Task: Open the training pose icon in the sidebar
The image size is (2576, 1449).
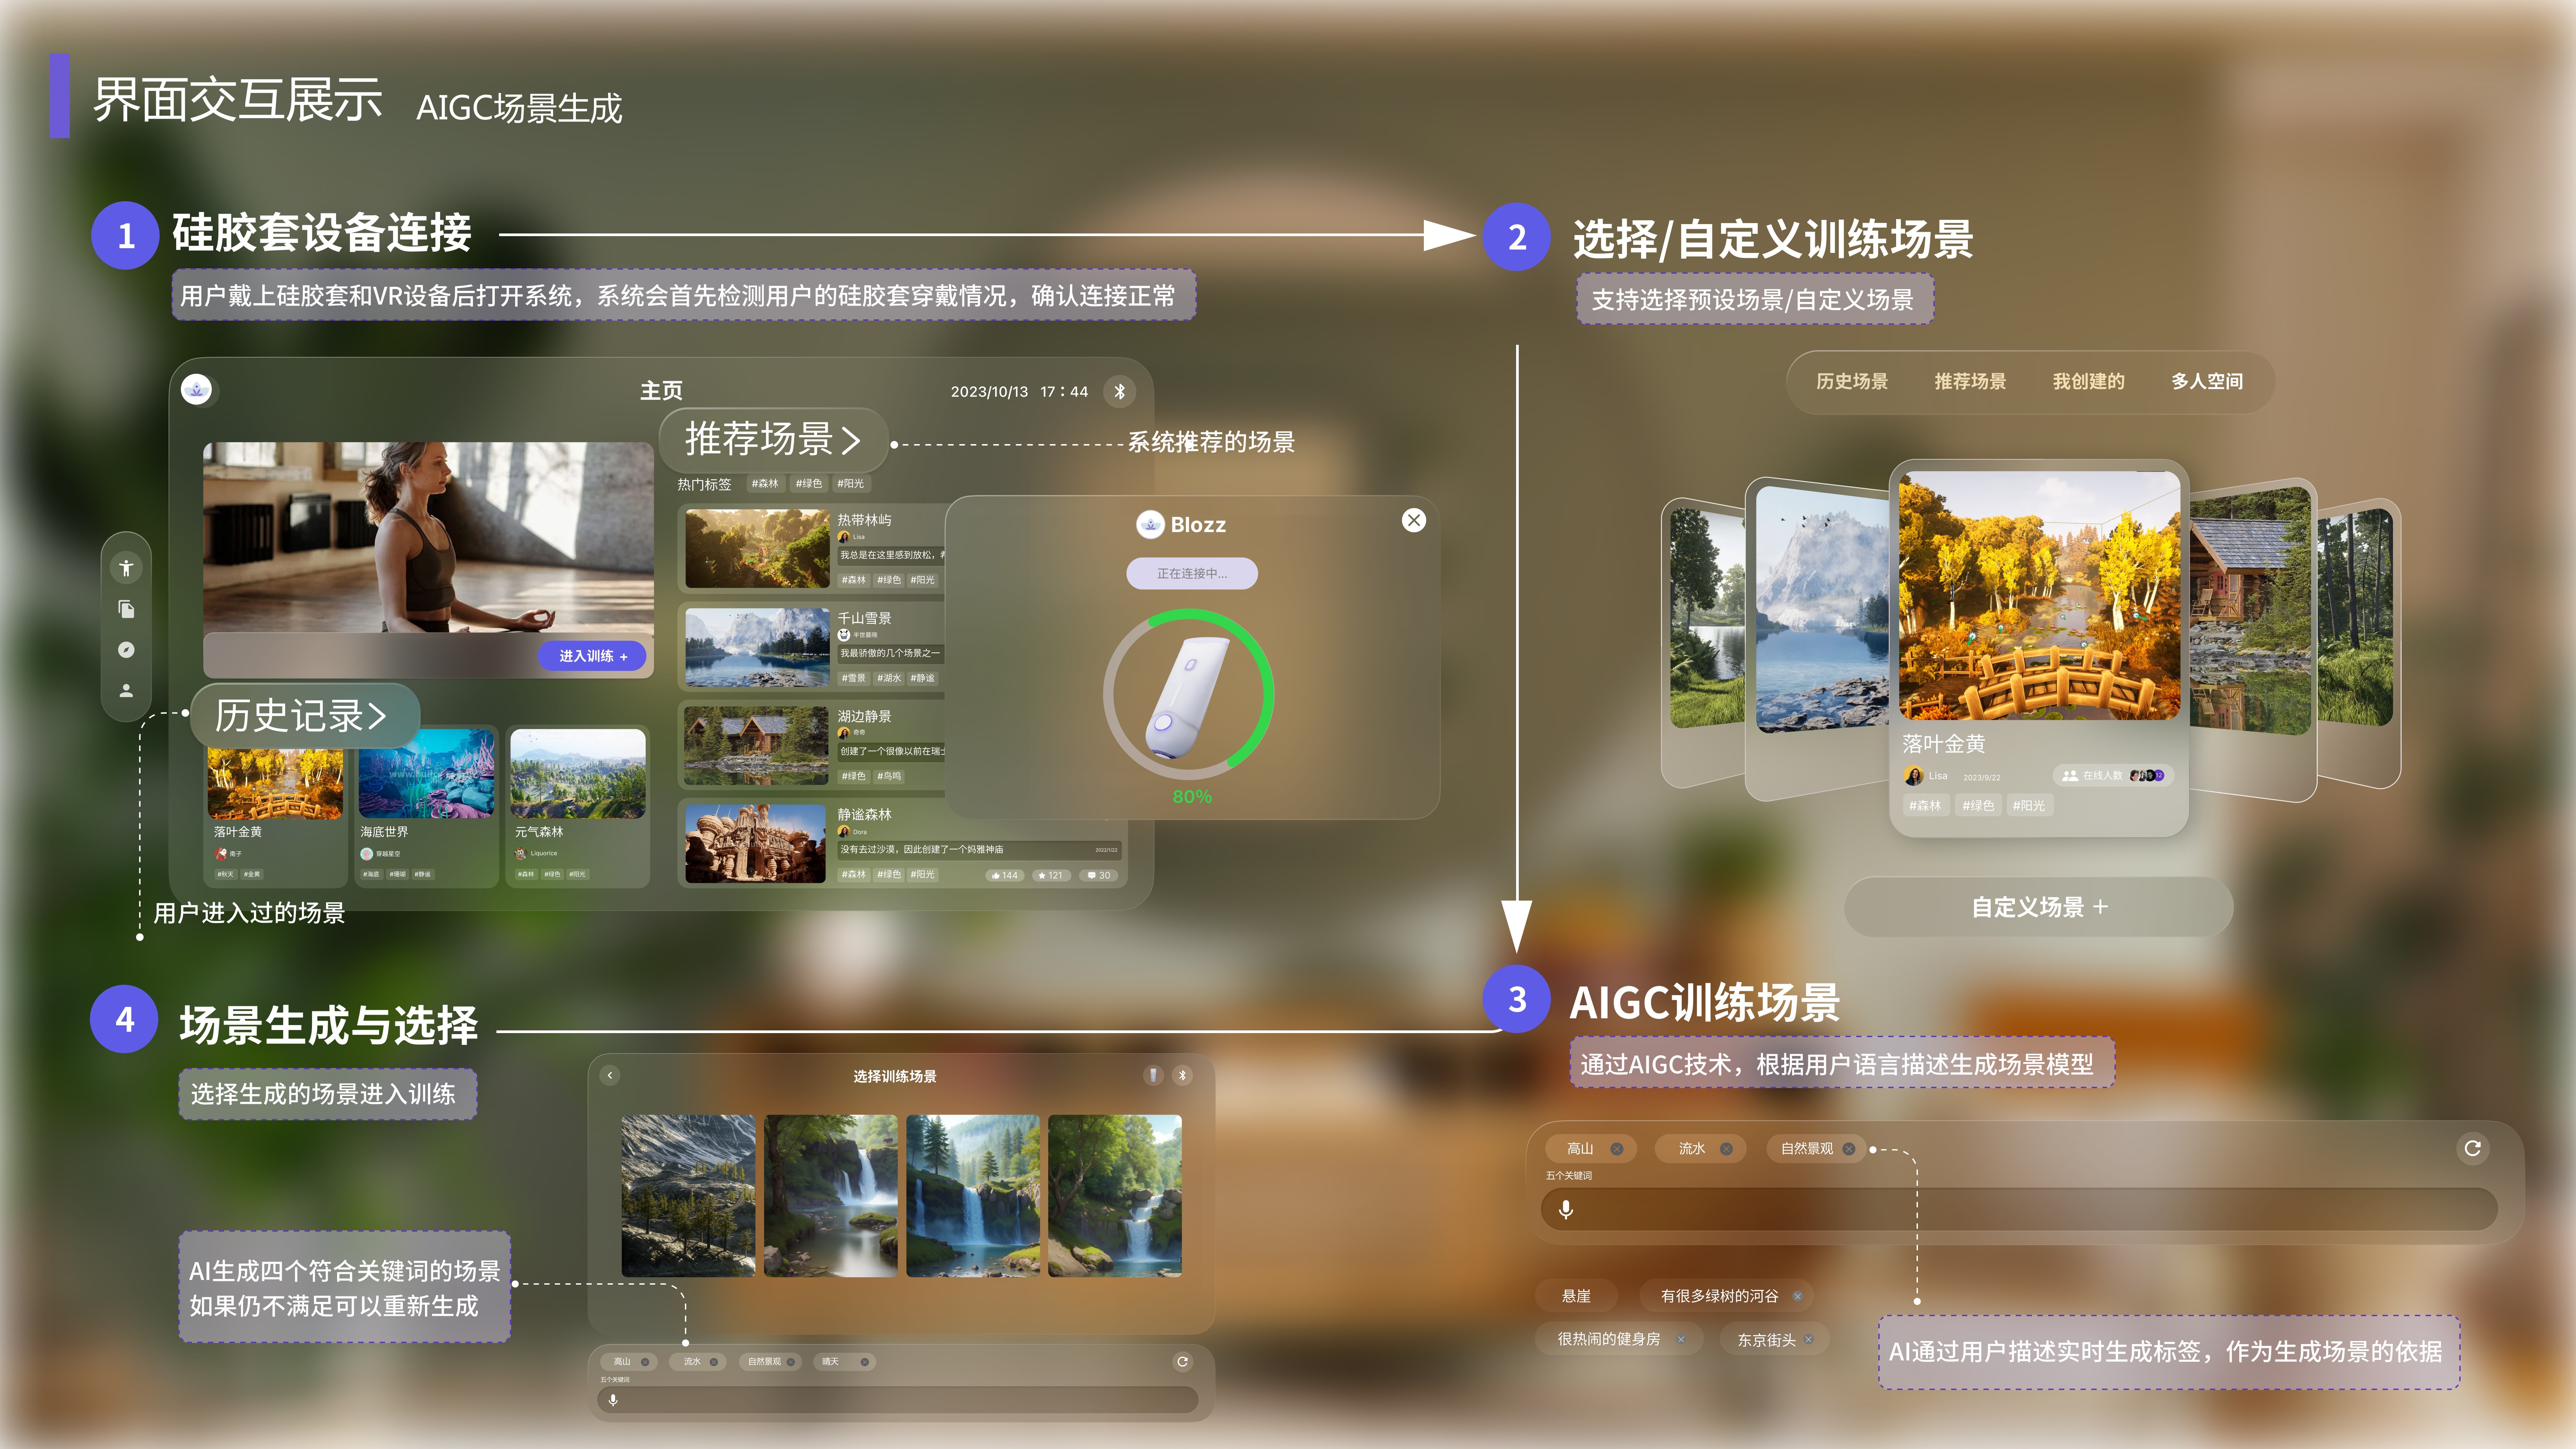Action: click(126, 568)
